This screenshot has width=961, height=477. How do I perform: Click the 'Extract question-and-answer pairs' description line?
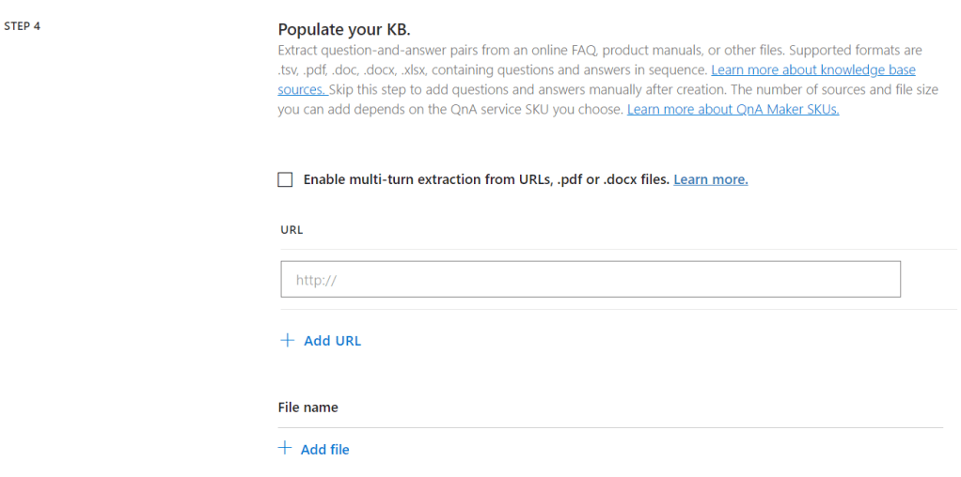tap(470, 51)
